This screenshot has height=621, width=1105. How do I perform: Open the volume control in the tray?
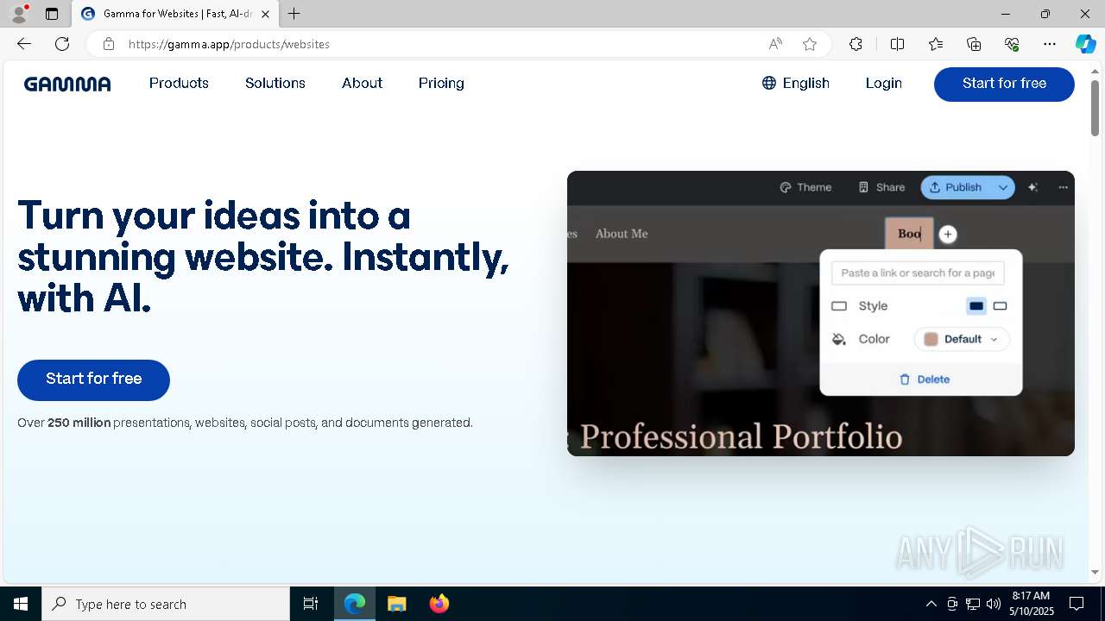point(994,604)
